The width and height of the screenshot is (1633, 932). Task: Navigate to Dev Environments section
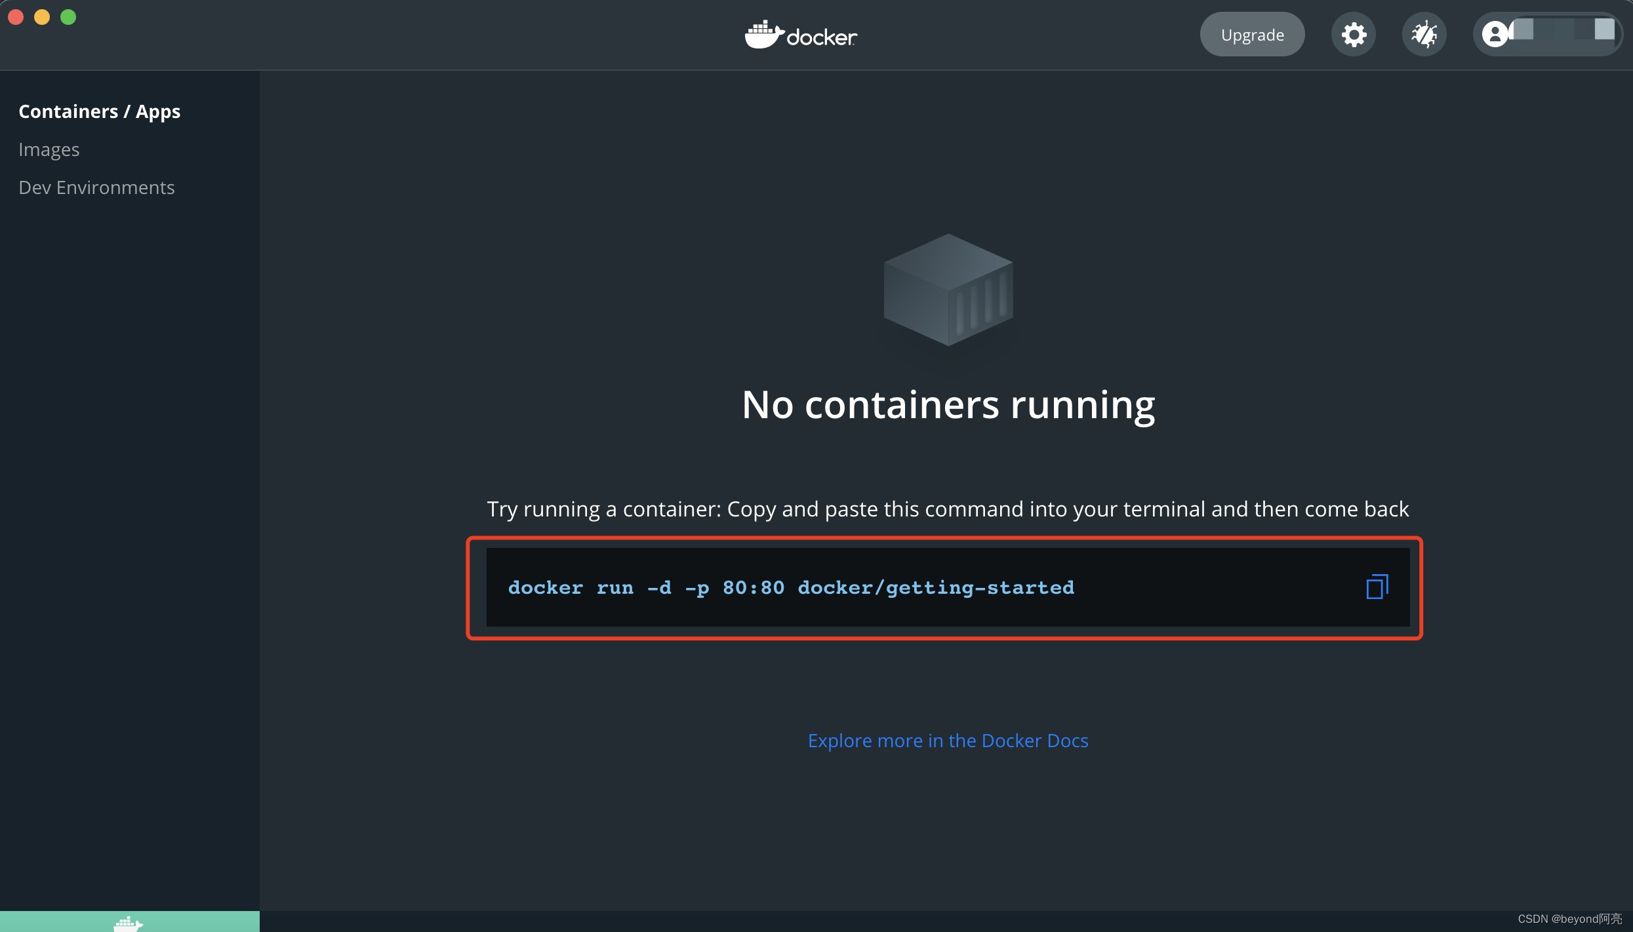[x=96, y=186]
